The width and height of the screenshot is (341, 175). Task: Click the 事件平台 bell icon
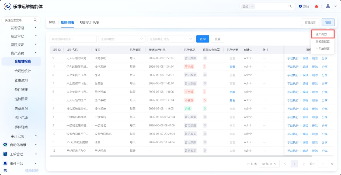pos(5,163)
